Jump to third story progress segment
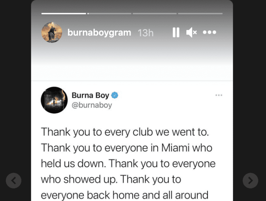 (154, 14)
